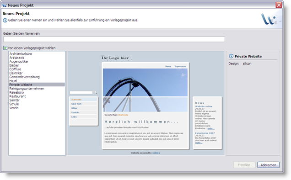This screenshot has width=291, height=180.
Task: Click the search box in the preview
Action: 81,92
